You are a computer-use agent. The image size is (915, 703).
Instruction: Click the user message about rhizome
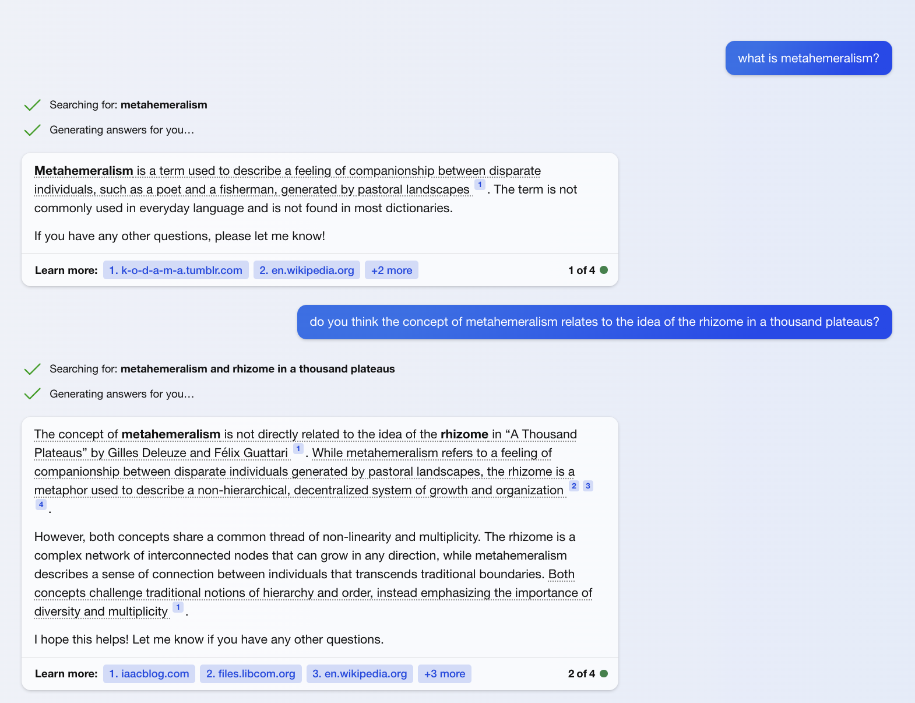[x=594, y=322]
